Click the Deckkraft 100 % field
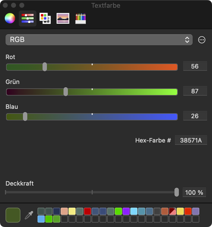This screenshot has width=212, height=227. click(194, 192)
